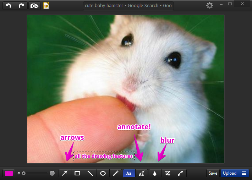The image size is (252, 180).
Task: Select the Arrow drawing tool
Action: pyautogui.click(x=65, y=173)
